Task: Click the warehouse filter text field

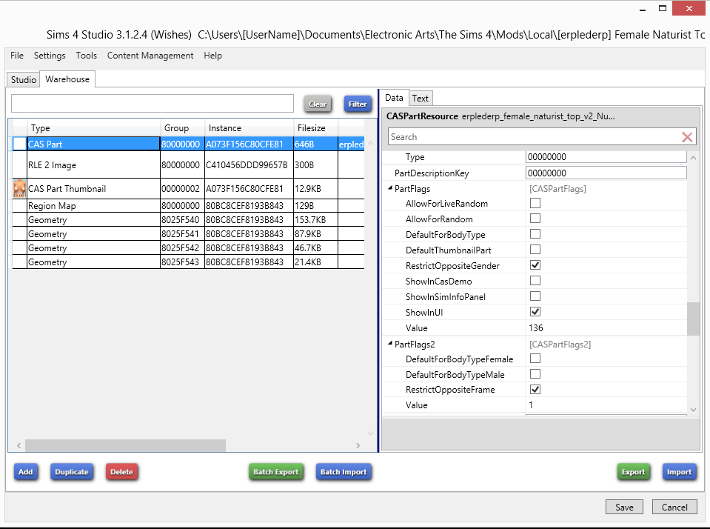Action: (x=153, y=103)
